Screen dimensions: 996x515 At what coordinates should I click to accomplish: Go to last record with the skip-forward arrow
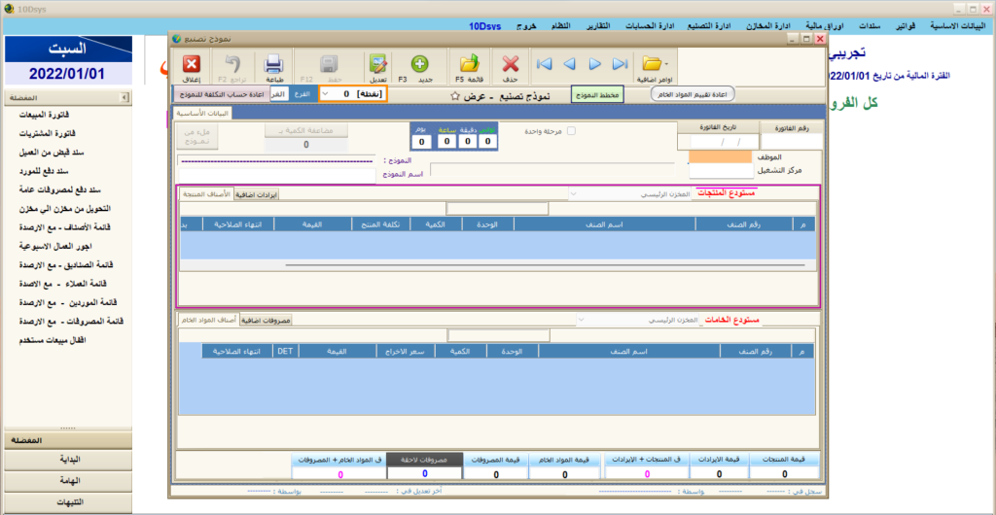tap(620, 63)
